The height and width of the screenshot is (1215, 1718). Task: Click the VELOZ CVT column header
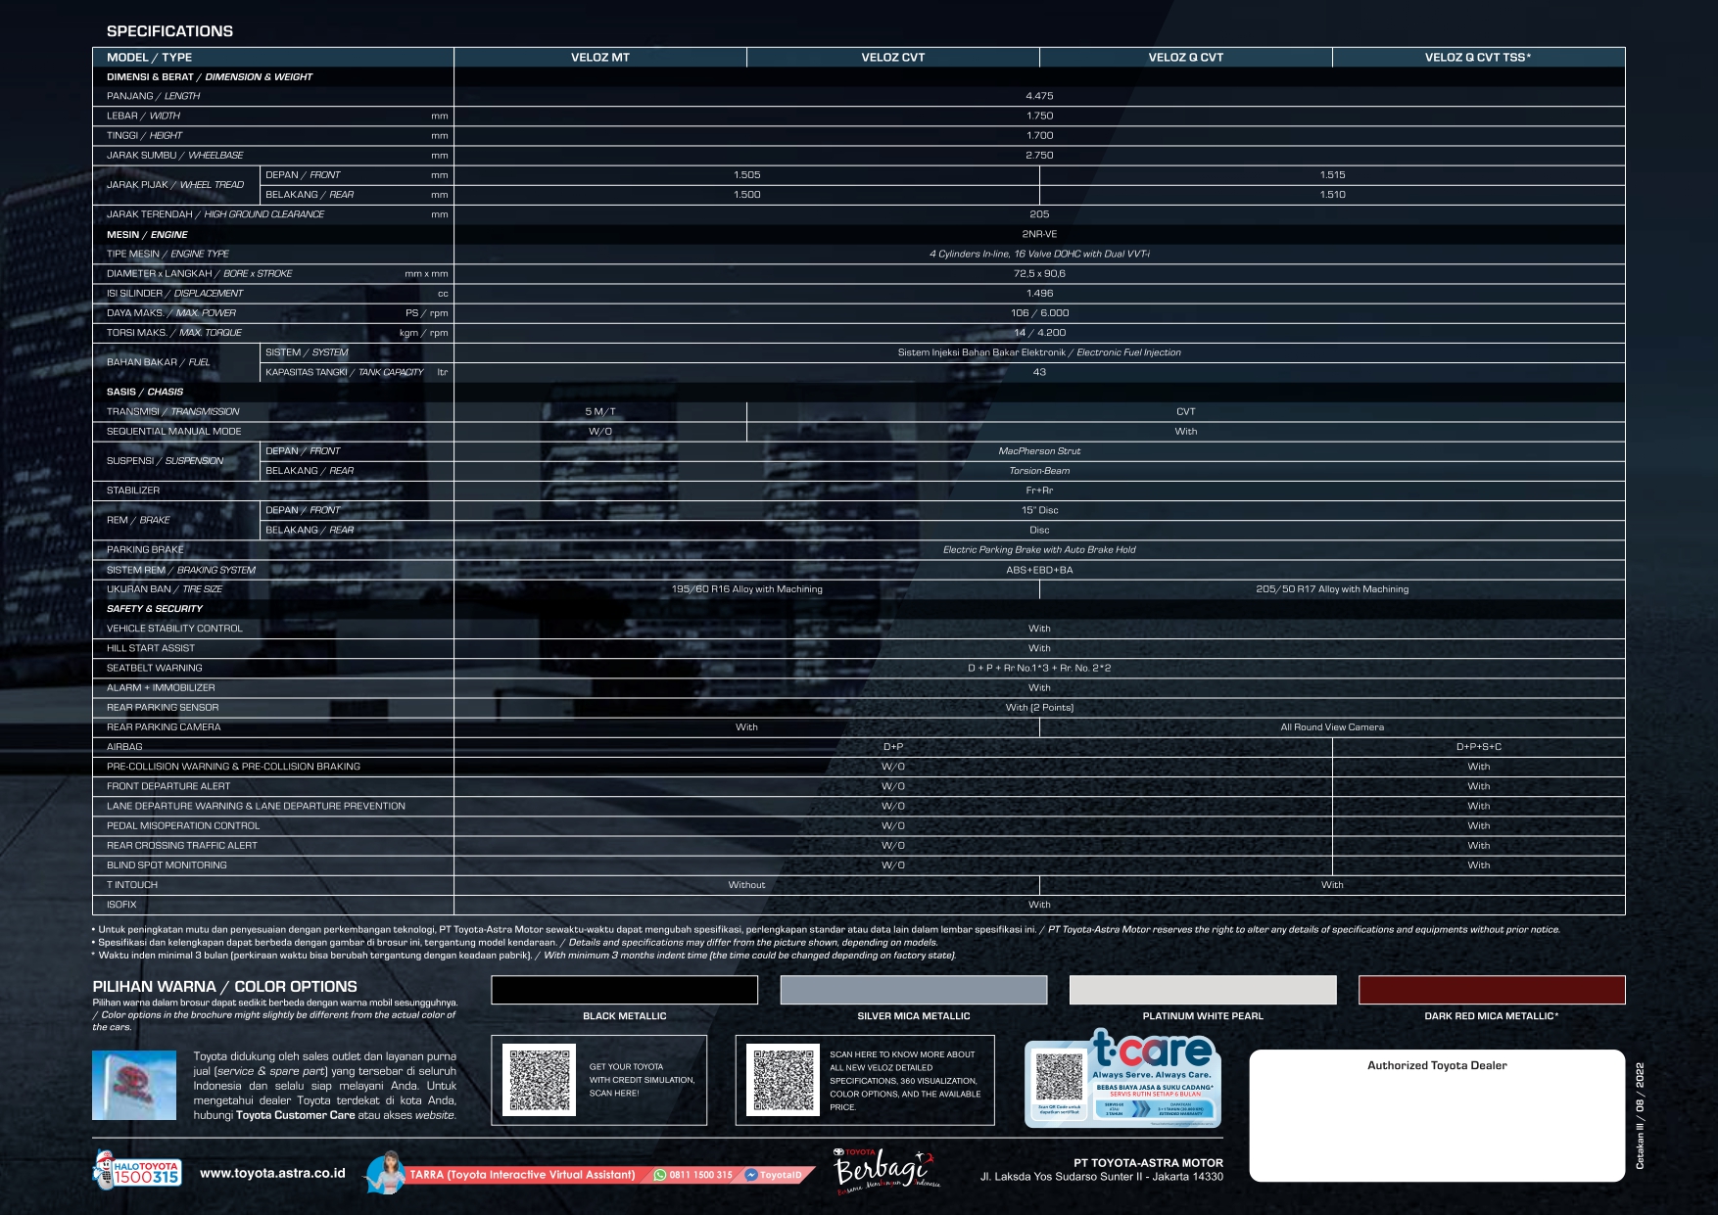892,58
